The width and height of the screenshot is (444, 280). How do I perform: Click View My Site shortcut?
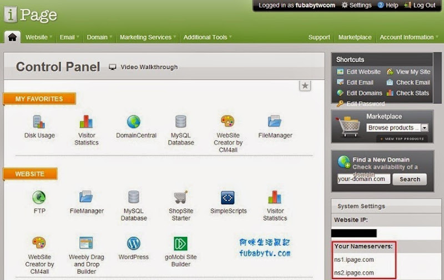click(x=408, y=72)
